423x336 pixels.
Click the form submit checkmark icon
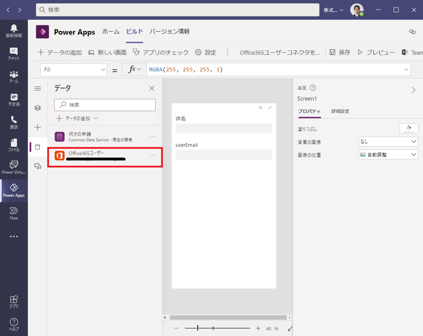coord(270,108)
